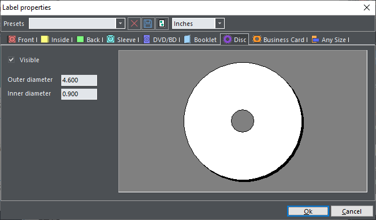Confirm with the Ok button
This screenshot has height=220, width=376.
(x=308, y=211)
